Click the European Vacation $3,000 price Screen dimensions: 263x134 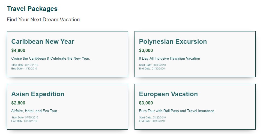146,103
